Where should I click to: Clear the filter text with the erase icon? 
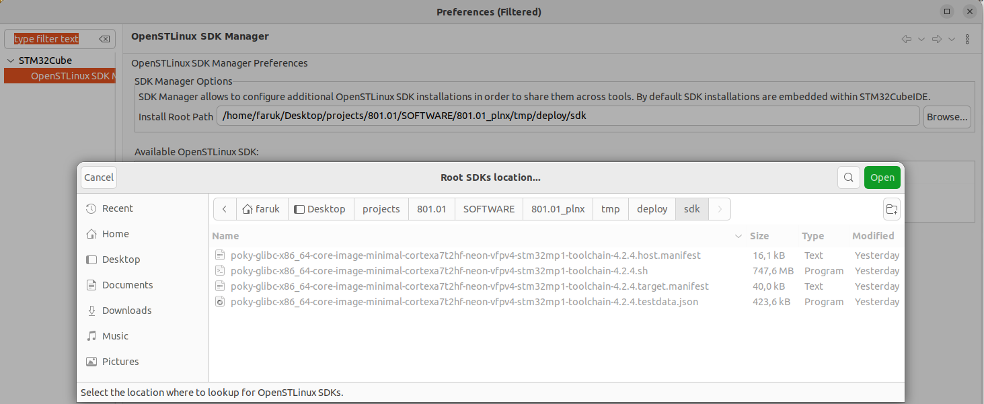(104, 39)
